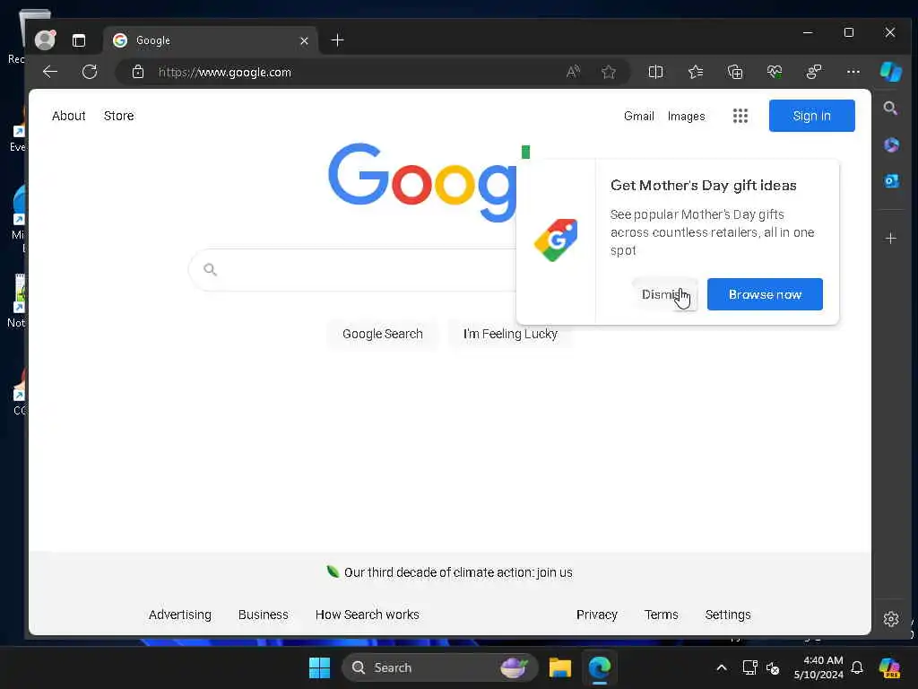View site information lock icon

click(x=137, y=72)
